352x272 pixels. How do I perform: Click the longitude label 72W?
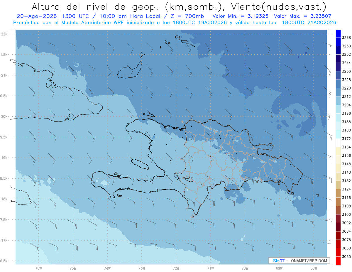176,268
